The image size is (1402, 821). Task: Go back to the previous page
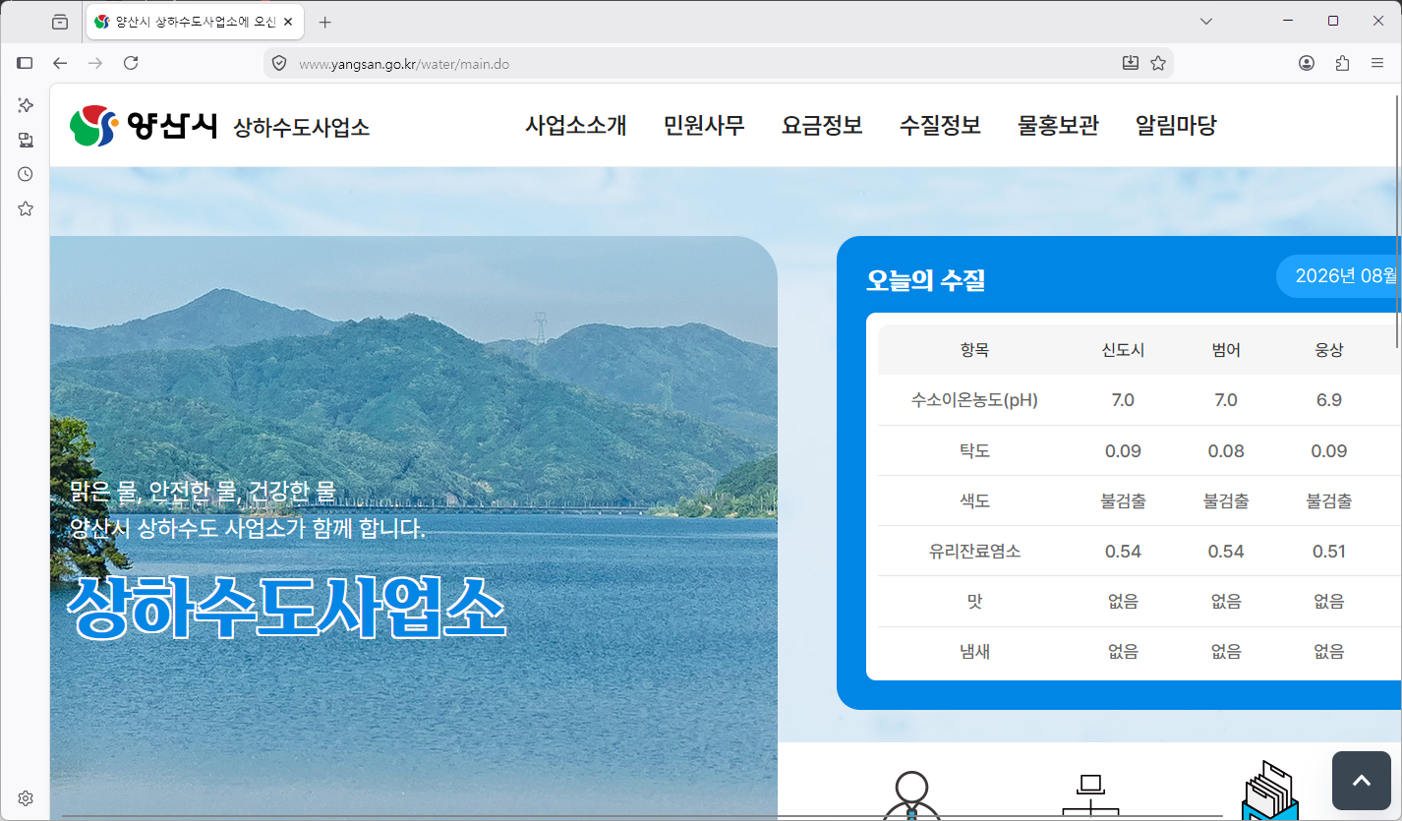[x=60, y=63]
